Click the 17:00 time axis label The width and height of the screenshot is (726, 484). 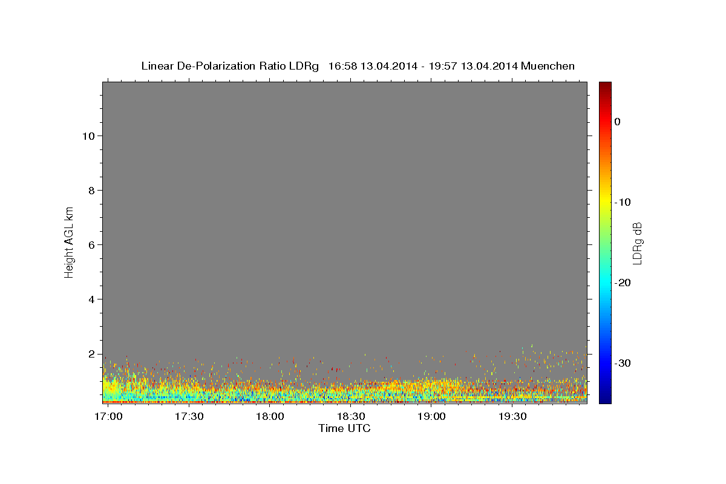click(x=109, y=417)
